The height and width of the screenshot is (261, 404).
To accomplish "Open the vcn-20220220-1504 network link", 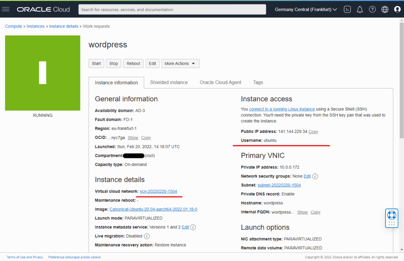I will click(159, 192).
